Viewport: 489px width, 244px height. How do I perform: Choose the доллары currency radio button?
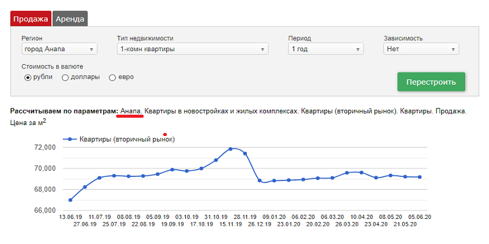point(65,77)
